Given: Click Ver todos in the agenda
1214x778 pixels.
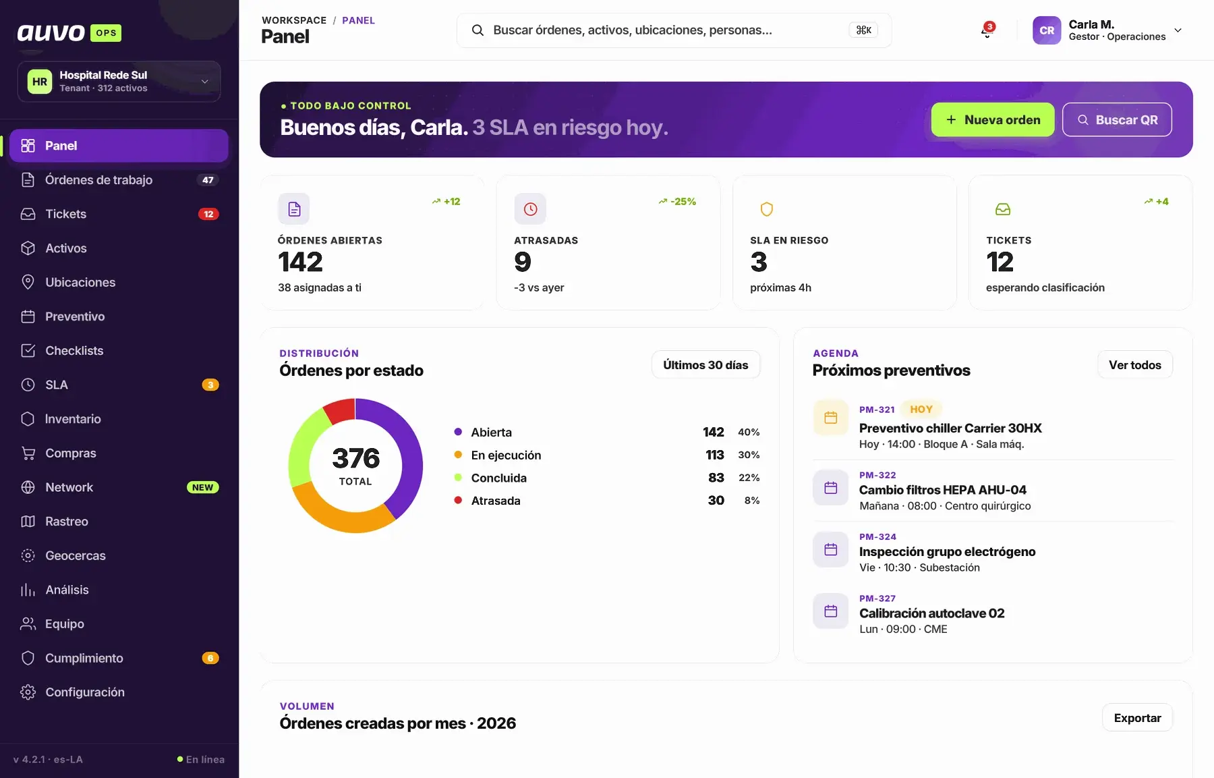Looking at the screenshot, I should click(1135, 365).
